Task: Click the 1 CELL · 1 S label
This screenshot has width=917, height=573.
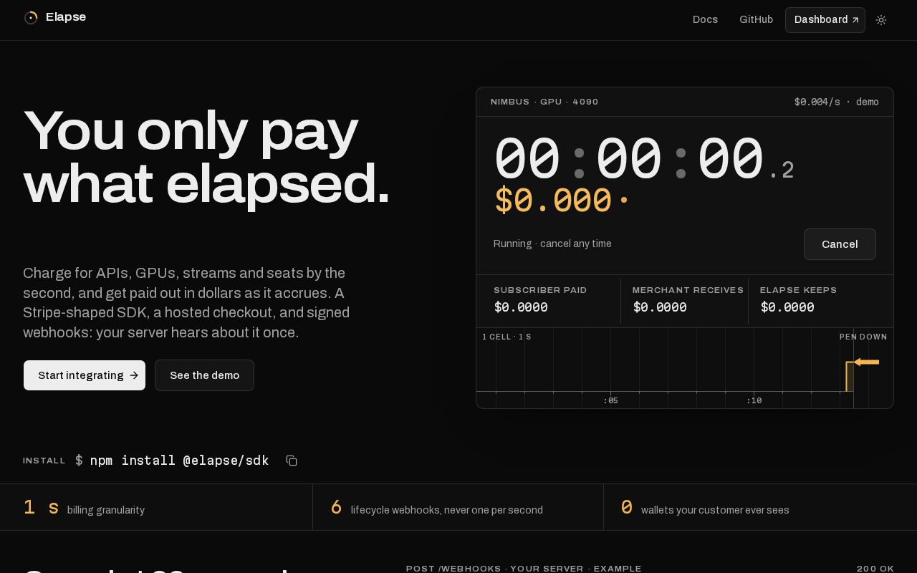Action: (x=507, y=337)
